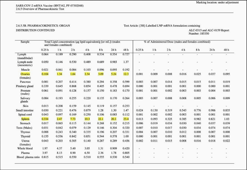Select the highlighted 'Spleen' row label
247x170 pixels.
pos(25,119)
